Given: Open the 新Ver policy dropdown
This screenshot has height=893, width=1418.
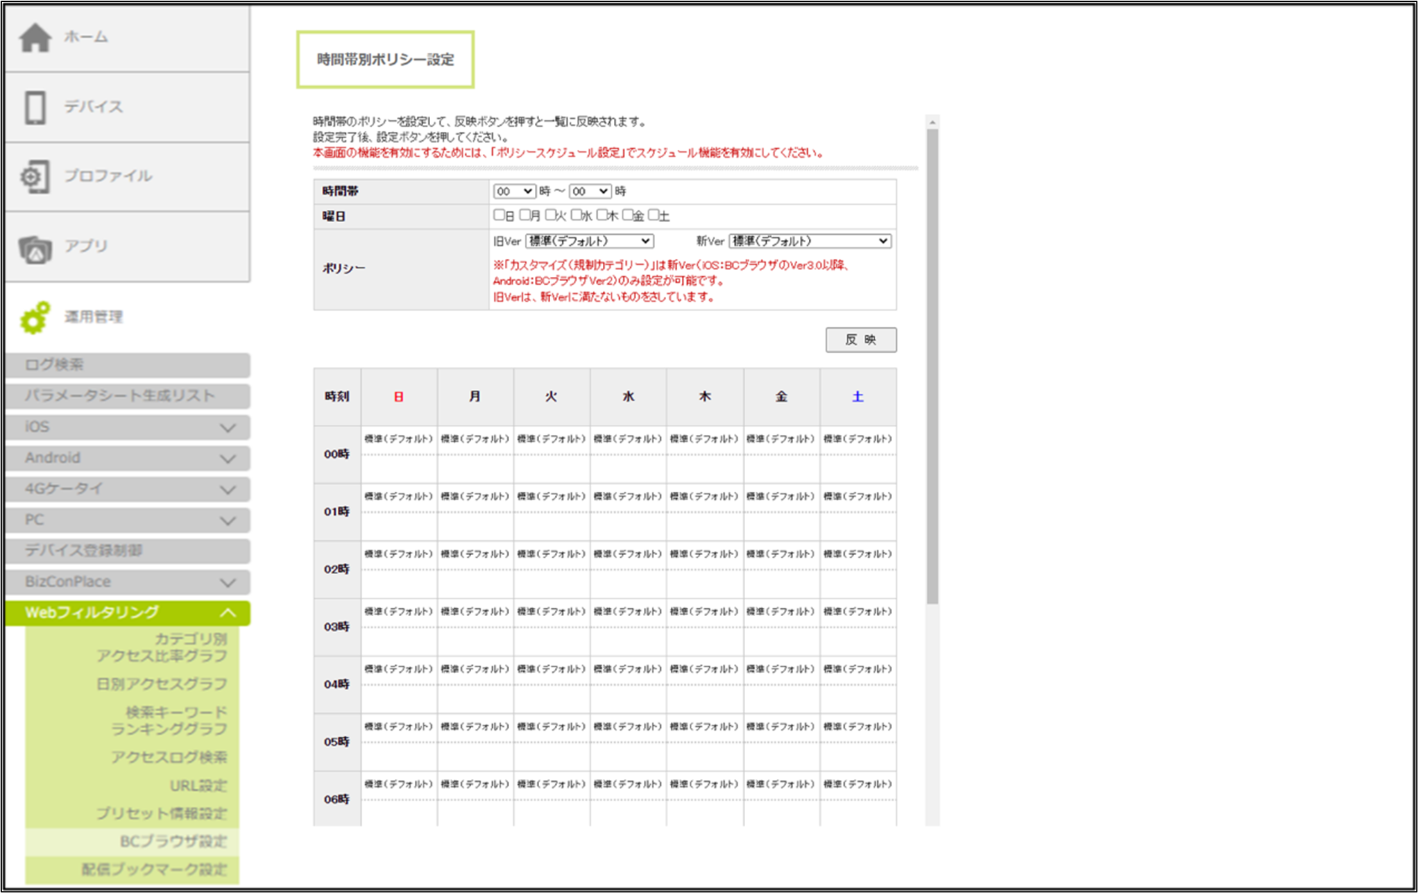Looking at the screenshot, I should [x=810, y=241].
